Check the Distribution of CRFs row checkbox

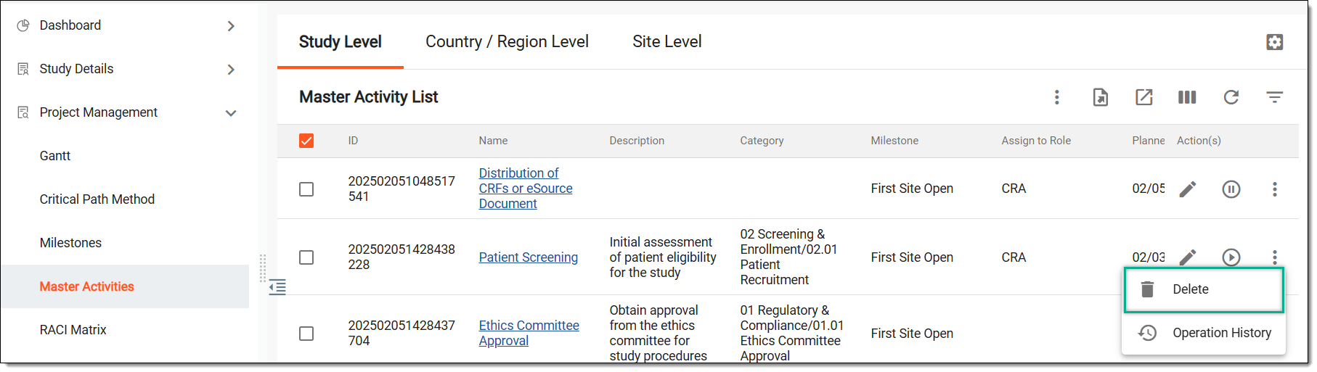[306, 189]
